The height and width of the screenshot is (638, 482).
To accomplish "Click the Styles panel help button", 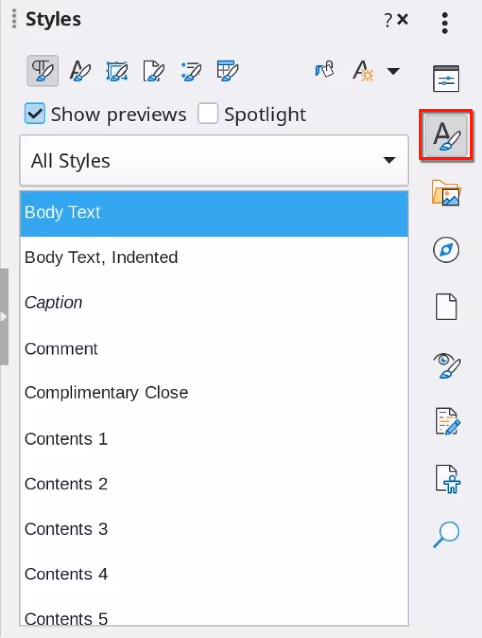I will (x=388, y=20).
